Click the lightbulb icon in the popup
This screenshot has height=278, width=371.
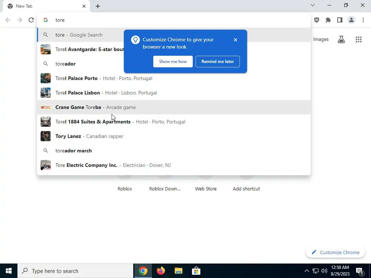click(x=136, y=40)
